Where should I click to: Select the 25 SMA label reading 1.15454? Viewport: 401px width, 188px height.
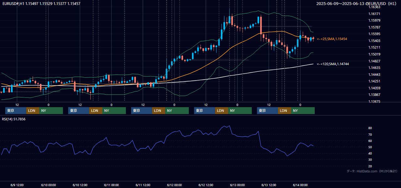click(x=332, y=39)
